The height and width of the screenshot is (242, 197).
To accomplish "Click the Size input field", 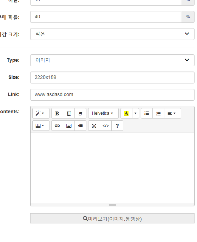I will tap(112, 78).
